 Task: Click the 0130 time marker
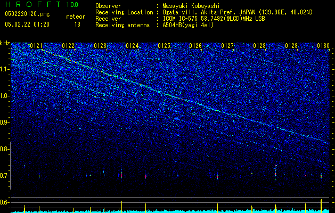point(323,46)
